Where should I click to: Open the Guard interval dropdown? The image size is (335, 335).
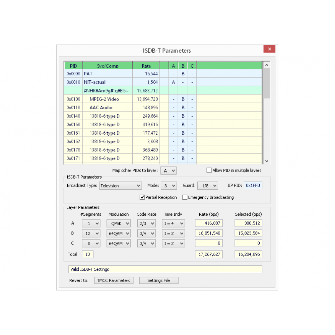point(208,186)
